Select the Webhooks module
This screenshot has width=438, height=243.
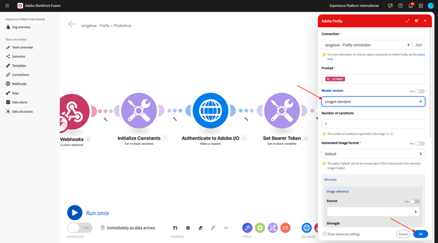coord(73,112)
